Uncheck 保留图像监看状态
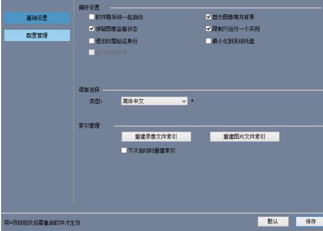323x231 pixels. pyautogui.click(x=92, y=29)
